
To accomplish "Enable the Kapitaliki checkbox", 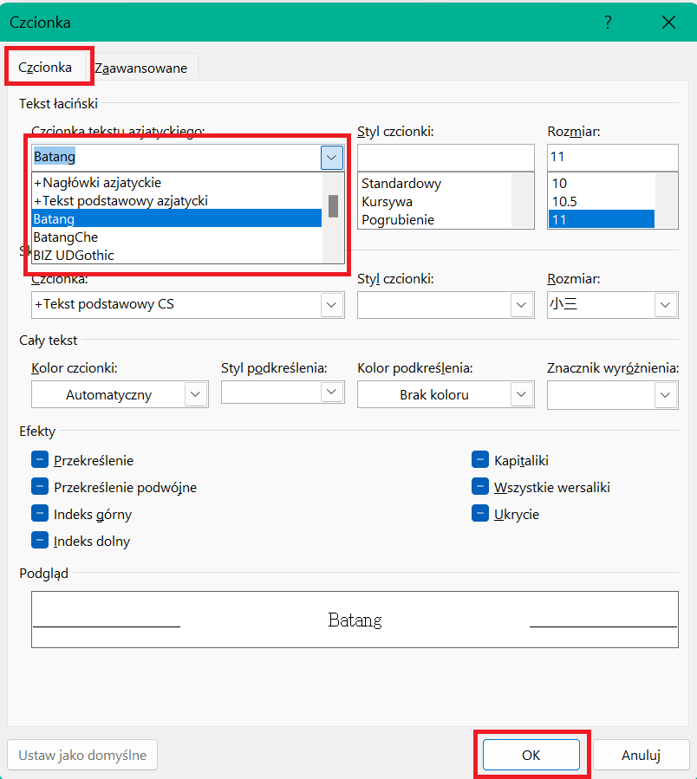I will (479, 460).
